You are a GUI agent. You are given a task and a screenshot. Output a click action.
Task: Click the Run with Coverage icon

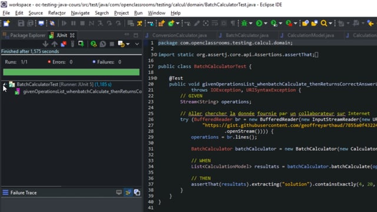pyautogui.click(x=274, y=24)
